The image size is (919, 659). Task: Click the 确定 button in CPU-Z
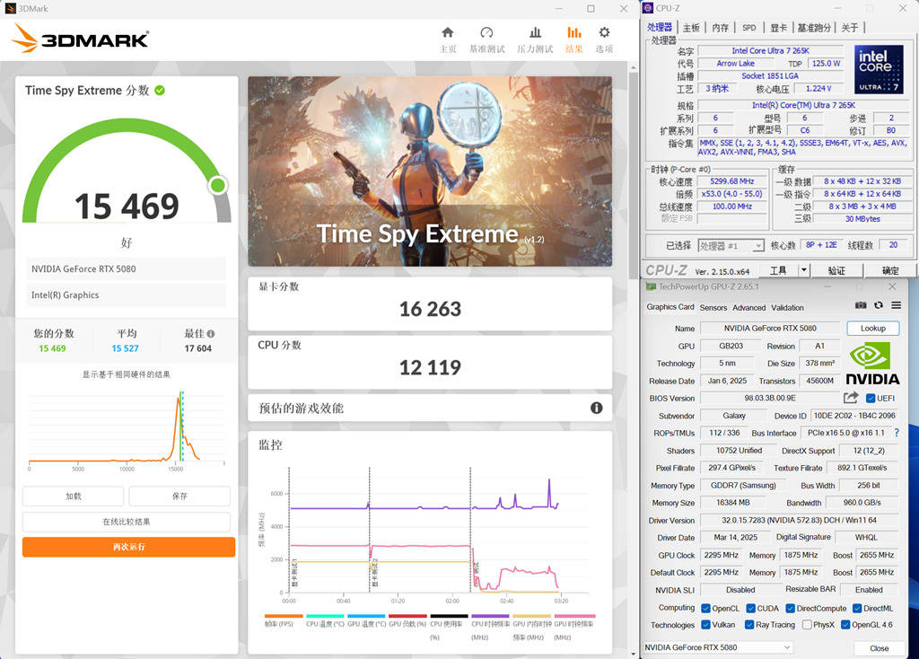pos(890,270)
